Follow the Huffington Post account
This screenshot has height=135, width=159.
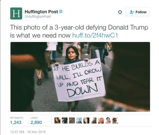tap(137, 12)
